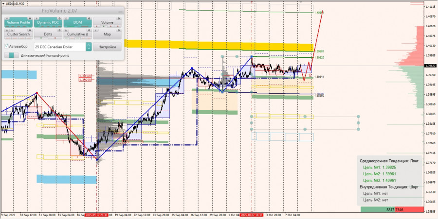Screen dimensions: 438x219
Task: Enable the Map view
Action: (x=107, y=34)
